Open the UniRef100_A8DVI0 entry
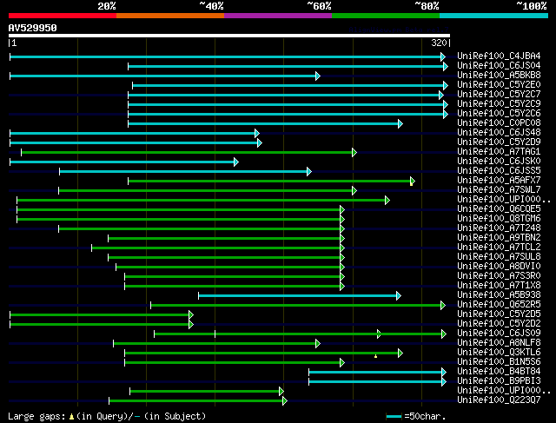 [499, 267]
